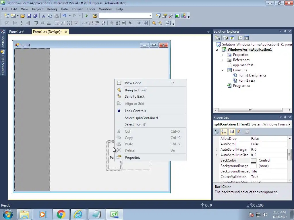Open the Undo history dropdown arrow
The image size is (294, 220).
[x=69, y=16]
